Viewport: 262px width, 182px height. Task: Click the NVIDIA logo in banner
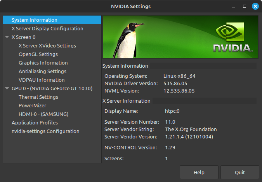pyautogui.click(x=233, y=37)
